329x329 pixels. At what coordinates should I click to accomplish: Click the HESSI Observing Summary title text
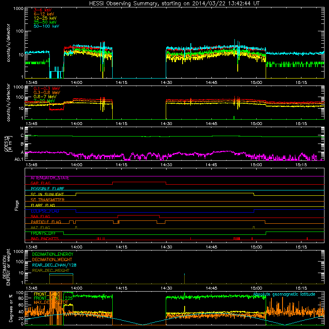(x=174, y=4)
